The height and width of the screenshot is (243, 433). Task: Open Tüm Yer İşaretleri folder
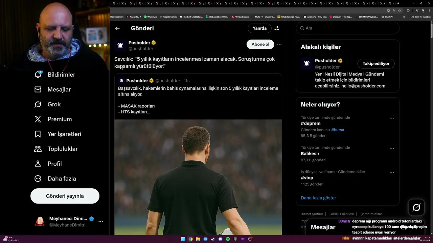(421, 17)
